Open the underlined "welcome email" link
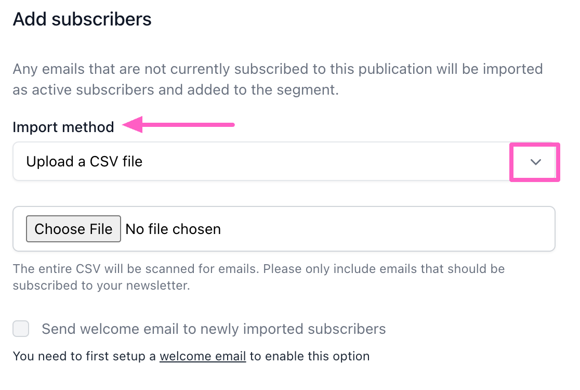This screenshot has width=580, height=390. click(202, 356)
